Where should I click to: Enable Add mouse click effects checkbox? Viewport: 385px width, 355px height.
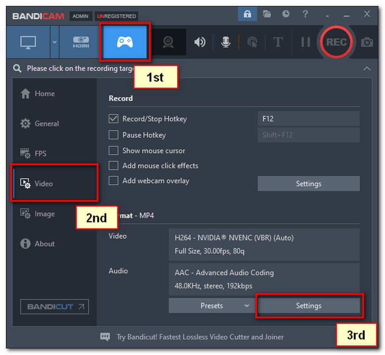113,165
